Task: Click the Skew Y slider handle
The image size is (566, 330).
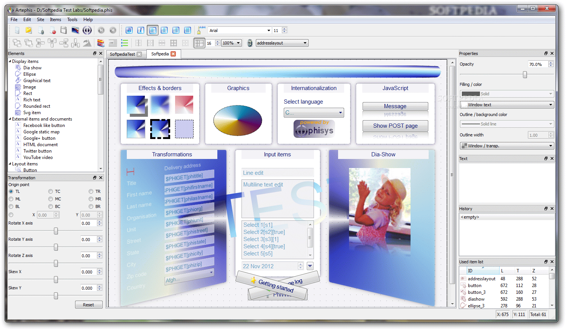Action: coord(56,296)
